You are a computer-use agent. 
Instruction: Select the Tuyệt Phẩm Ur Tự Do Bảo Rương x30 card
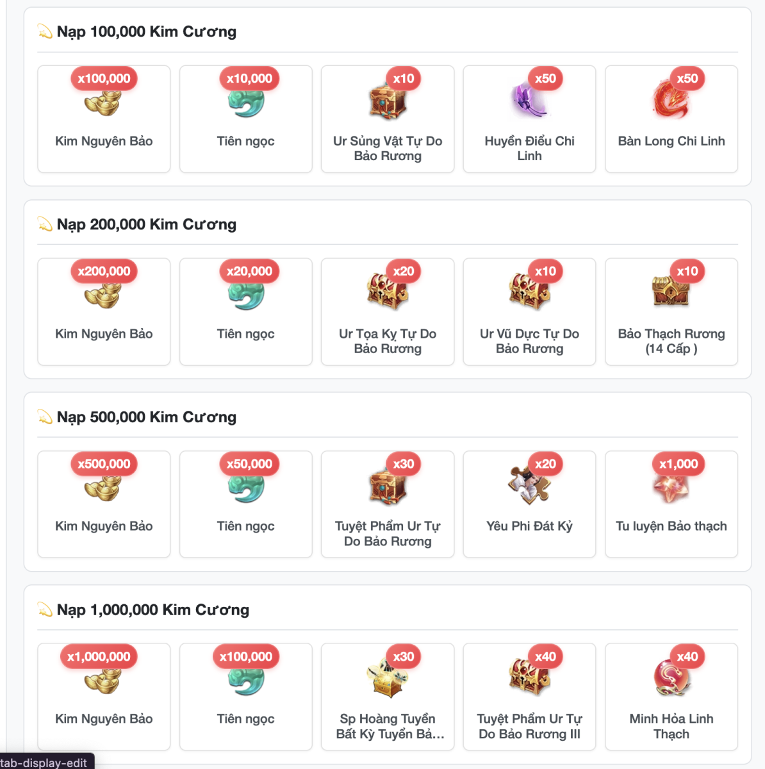(388, 504)
